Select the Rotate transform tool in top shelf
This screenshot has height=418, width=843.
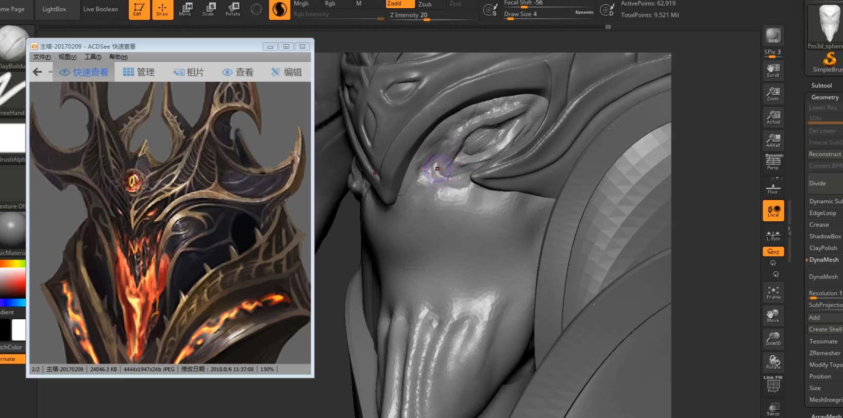point(232,9)
